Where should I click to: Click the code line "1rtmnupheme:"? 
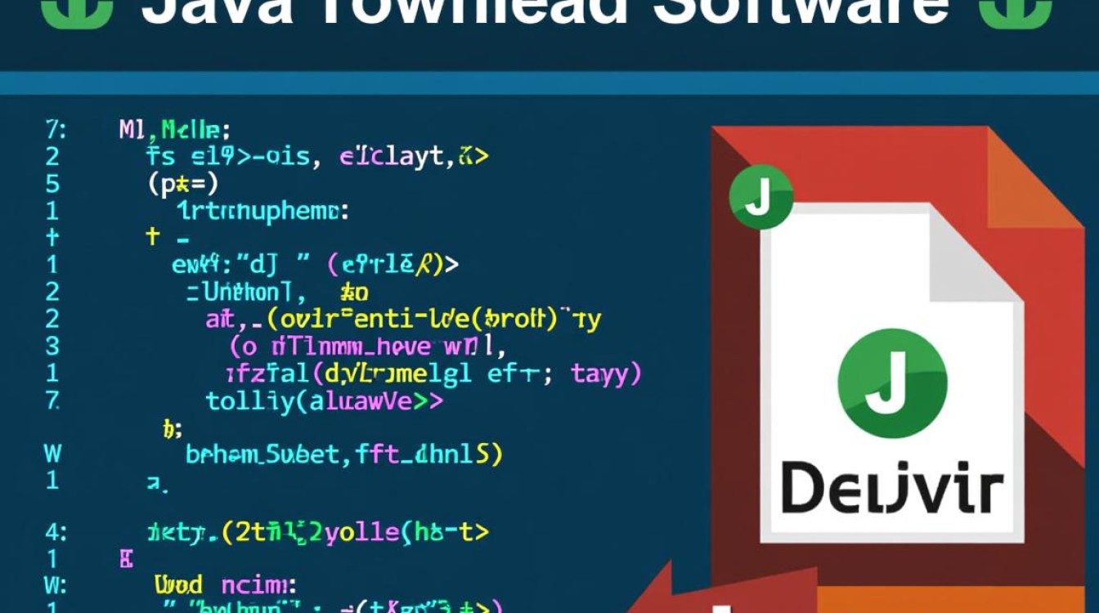tap(262, 211)
